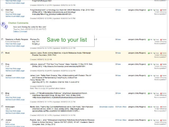
Task: Select the Book citation checkbox
Action: pyautogui.click(x=2, y=53)
